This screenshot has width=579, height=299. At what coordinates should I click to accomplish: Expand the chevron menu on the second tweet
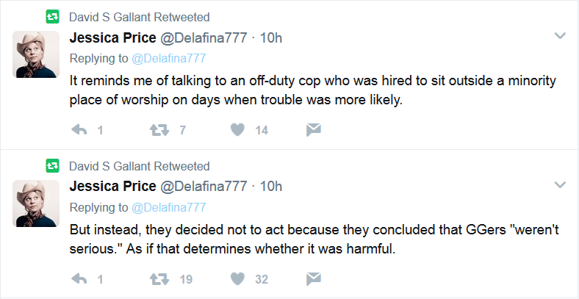(x=560, y=185)
